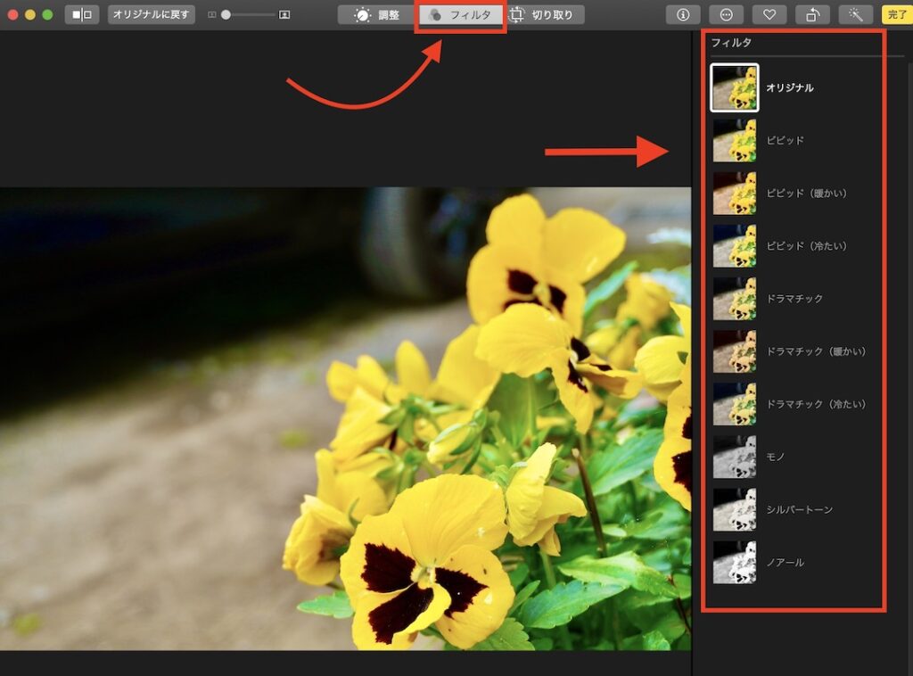Click the large image icon to enlarge thumbnails
This screenshot has width=913, height=676.
(x=283, y=13)
